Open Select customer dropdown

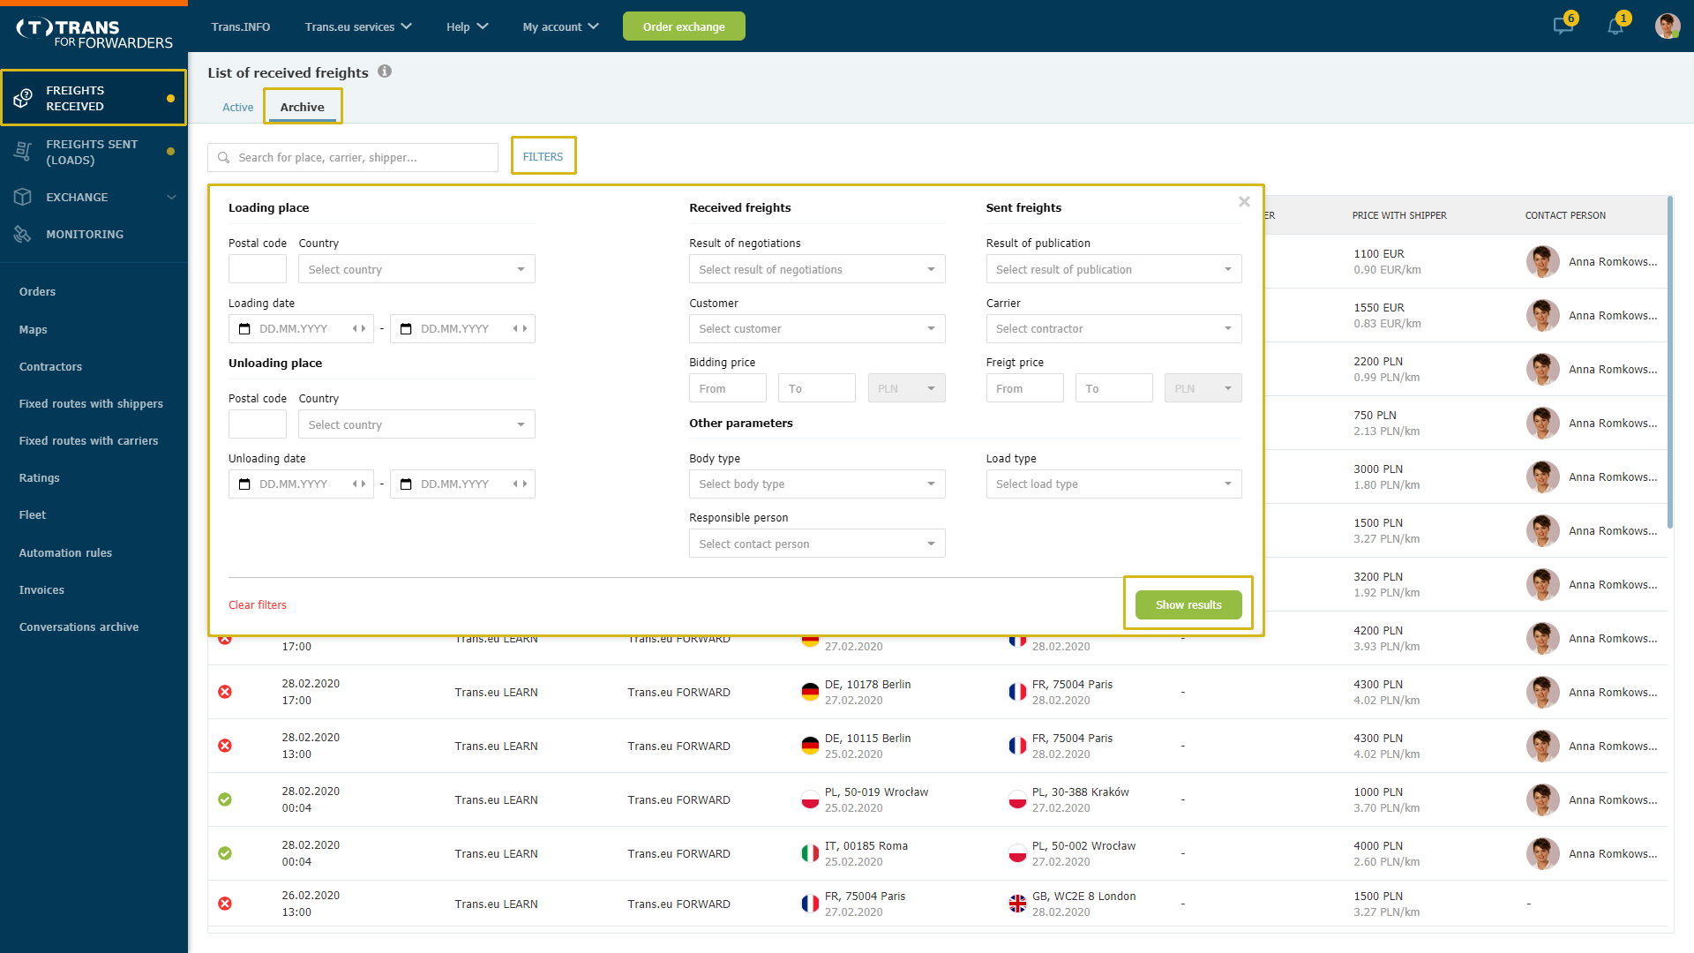pyautogui.click(x=817, y=328)
